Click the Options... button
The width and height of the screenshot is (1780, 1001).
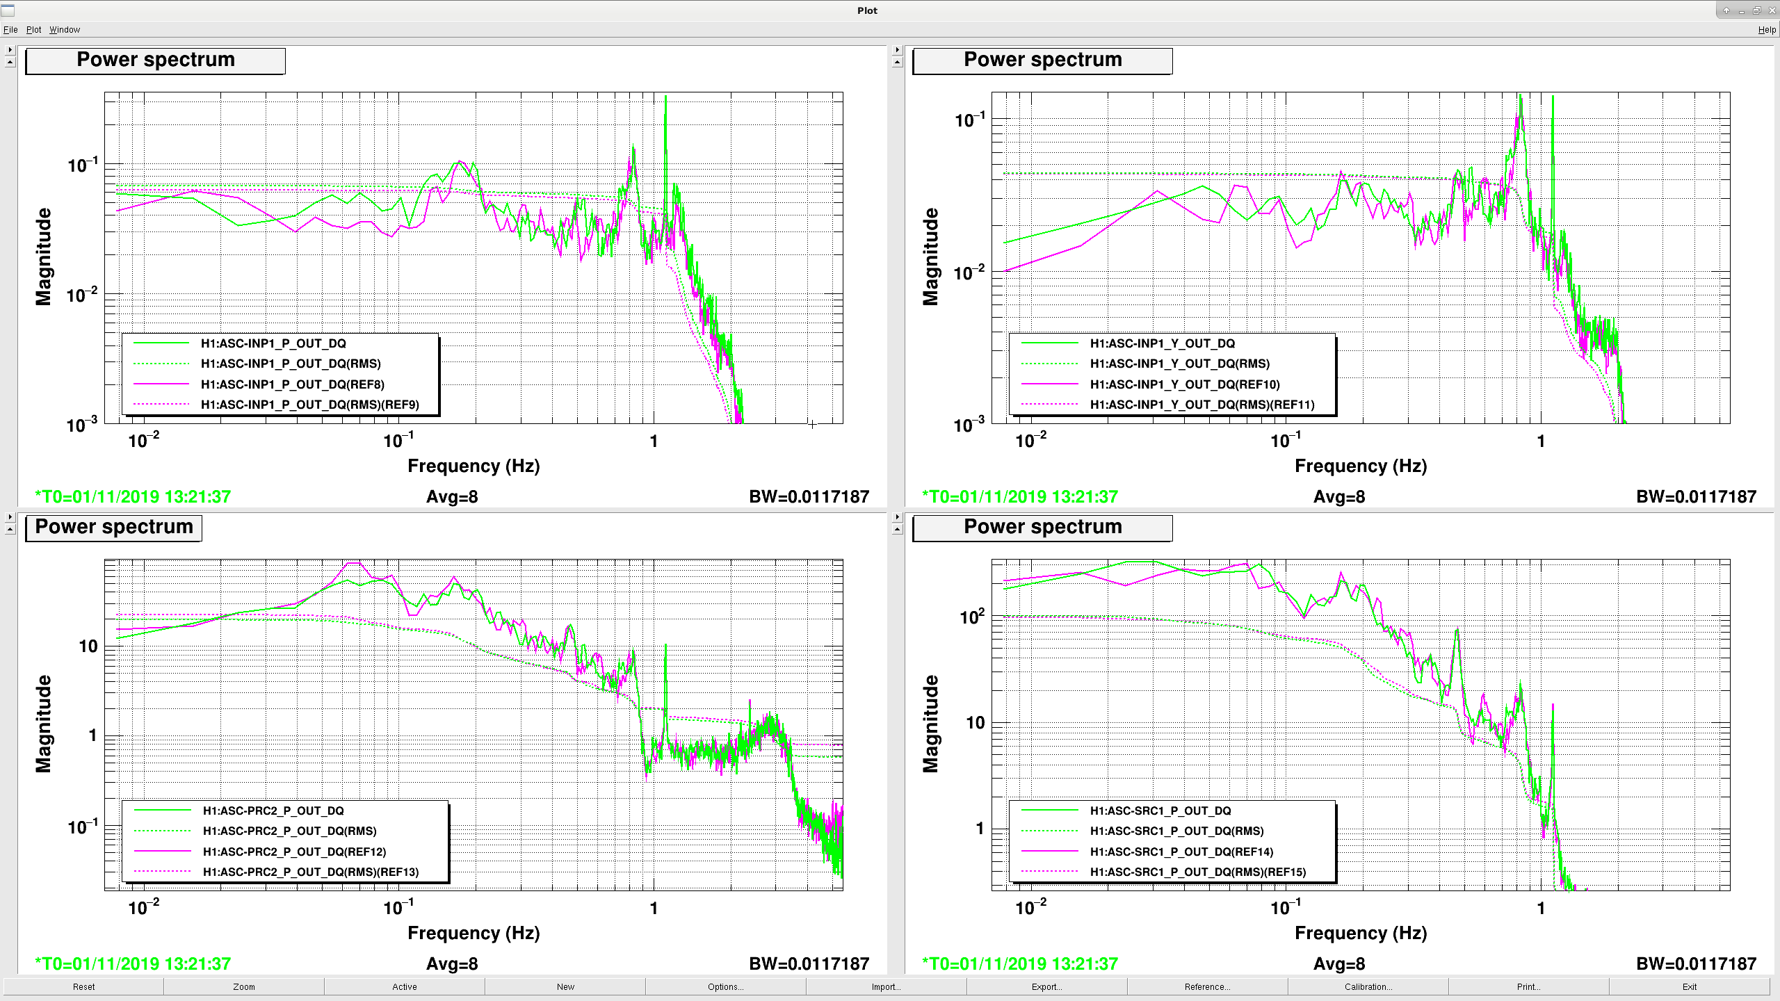(725, 986)
